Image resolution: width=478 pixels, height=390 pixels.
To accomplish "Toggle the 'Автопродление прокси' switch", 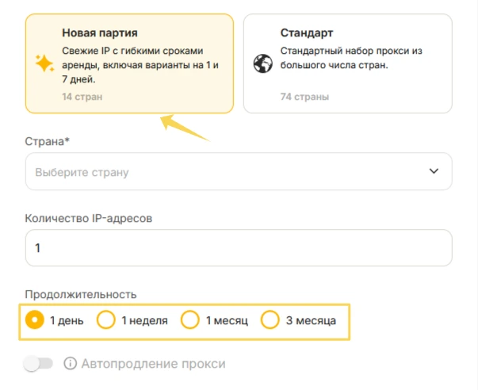I will [x=38, y=364].
